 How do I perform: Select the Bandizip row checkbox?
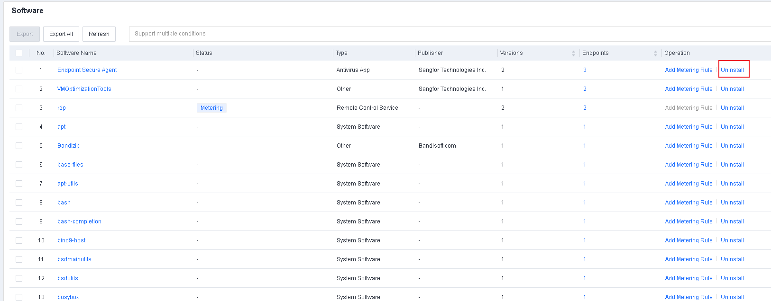pos(19,146)
